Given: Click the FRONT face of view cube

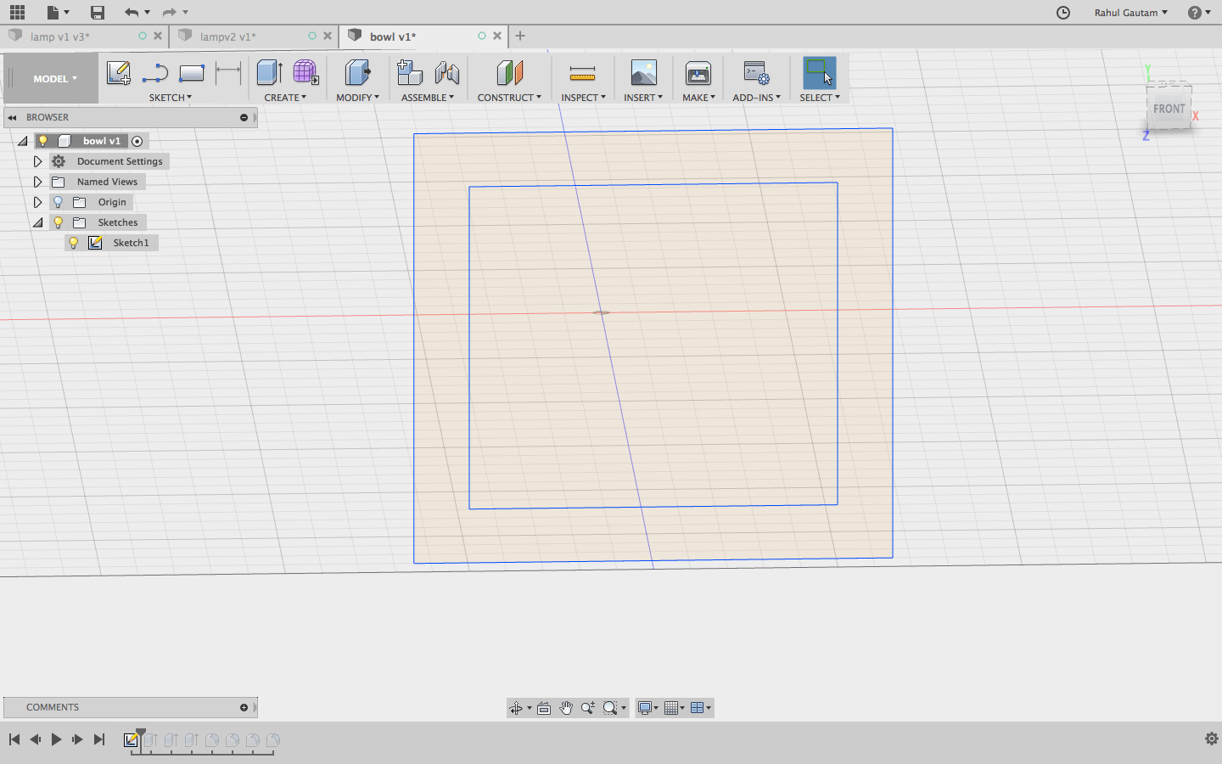Looking at the screenshot, I should coord(1169,109).
